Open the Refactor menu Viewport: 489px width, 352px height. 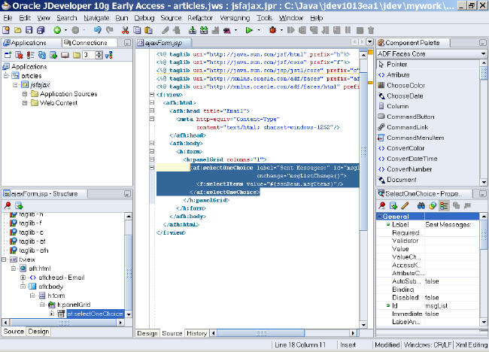(x=200, y=18)
